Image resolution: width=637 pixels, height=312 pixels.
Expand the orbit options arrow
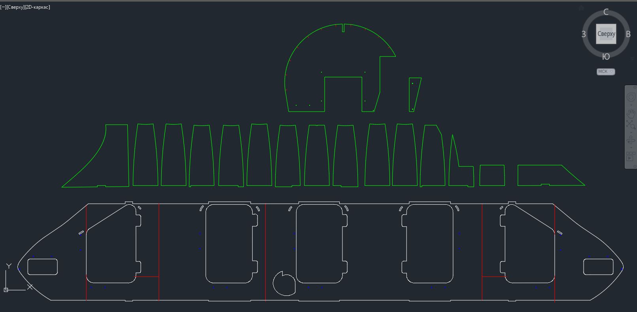[631, 148]
